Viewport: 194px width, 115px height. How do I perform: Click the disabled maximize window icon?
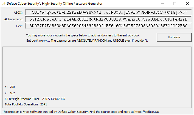[175, 4]
